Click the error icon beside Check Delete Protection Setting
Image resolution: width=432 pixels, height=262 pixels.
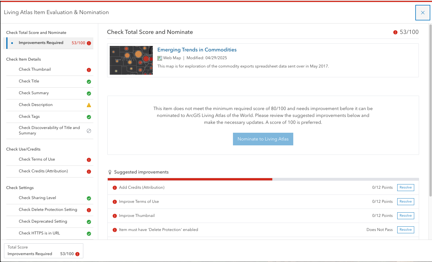pos(89,210)
